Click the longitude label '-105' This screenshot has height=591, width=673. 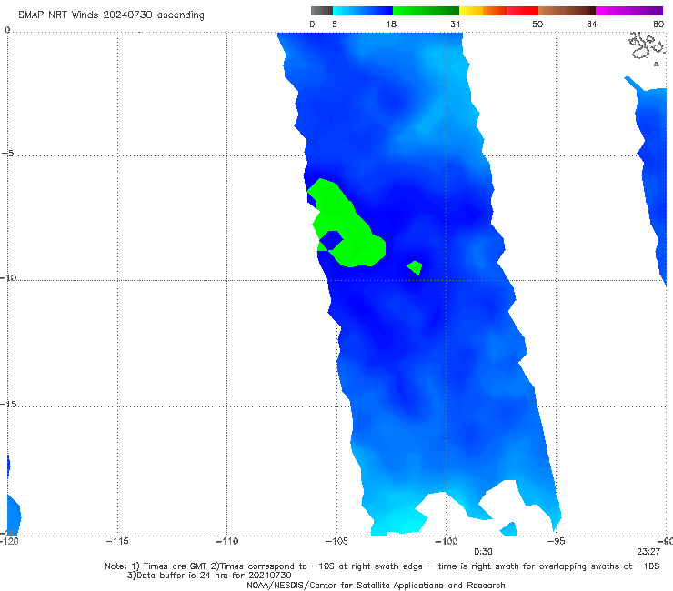click(336, 541)
